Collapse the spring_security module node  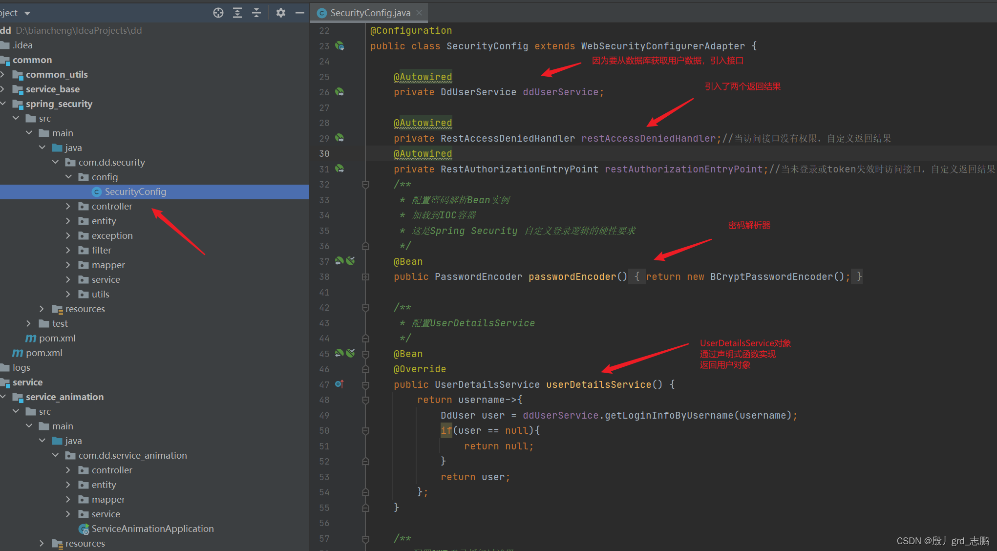click(3, 104)
